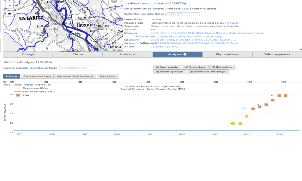The height and width of the screenshot is (181, 302).
Task: Go to the Téléchargements tab
Action: coord(277,55)
